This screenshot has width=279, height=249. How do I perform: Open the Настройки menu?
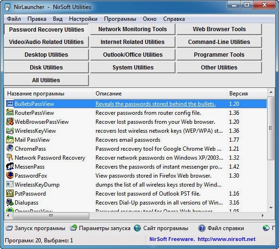tap(83, 19)
